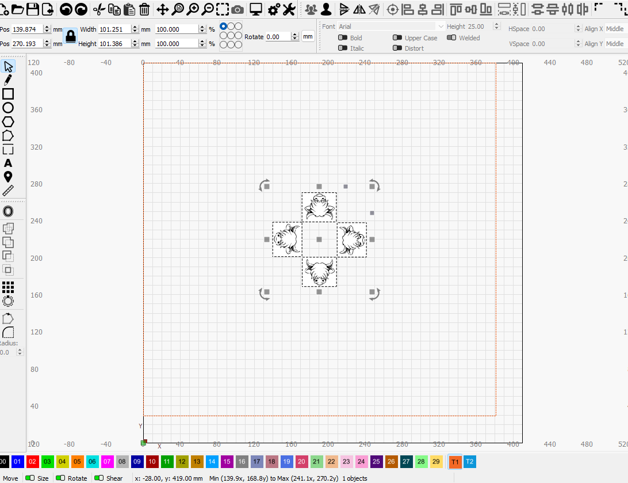This screenshot has width=628, height=483.
Task: Zoom in with the plus magnifier
Action: 193,9
